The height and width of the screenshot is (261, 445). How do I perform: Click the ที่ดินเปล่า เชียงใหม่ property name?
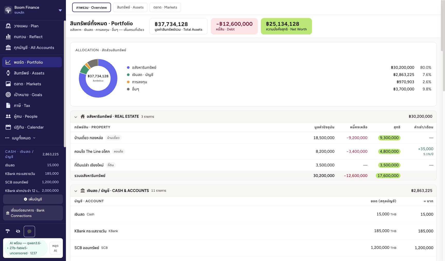(89, 165)
